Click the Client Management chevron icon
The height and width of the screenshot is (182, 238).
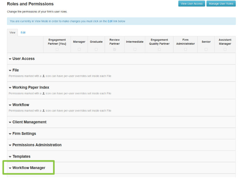point(10,122)
